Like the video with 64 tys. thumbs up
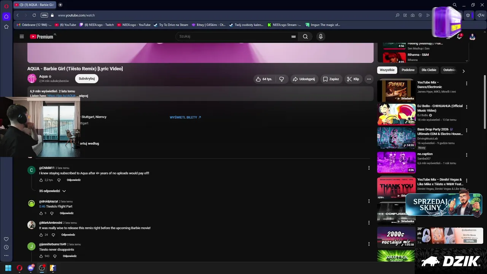 (x=264, y=79)
